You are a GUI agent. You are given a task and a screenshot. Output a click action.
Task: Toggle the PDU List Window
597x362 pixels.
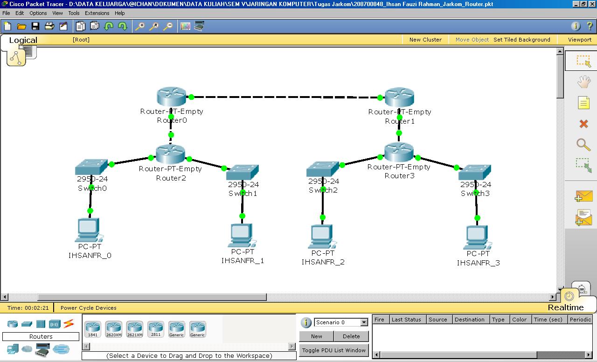click(334, 350)
